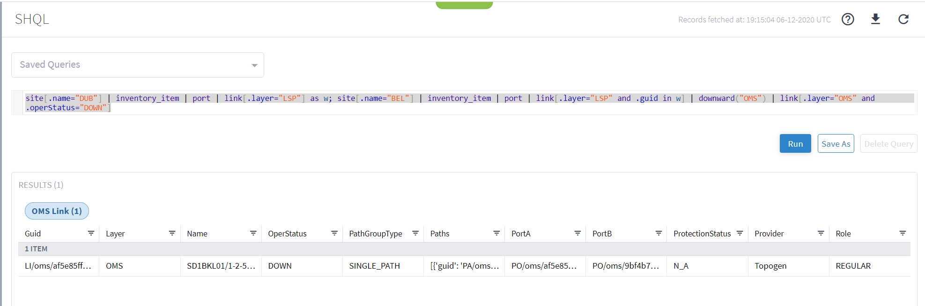Select the Topogen provider cell

(788, 266)
